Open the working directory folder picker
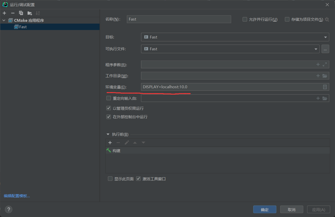Screen dimensions: 335x217 click(x=325, y=76)
